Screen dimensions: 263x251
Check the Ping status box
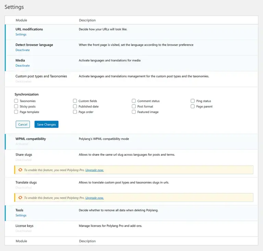point(192,101)
